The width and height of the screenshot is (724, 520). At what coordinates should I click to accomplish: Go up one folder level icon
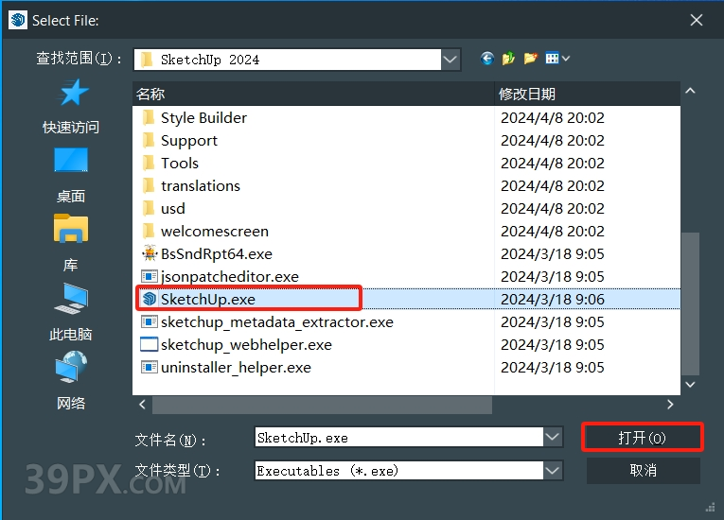[x=508, y=59]
